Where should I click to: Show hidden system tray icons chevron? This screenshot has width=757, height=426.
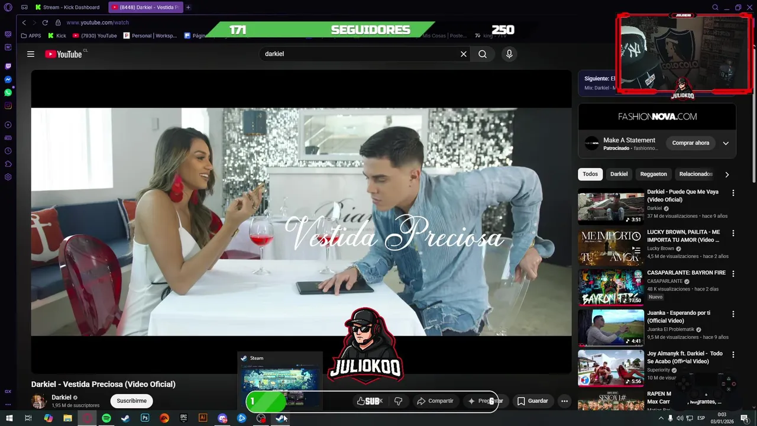[661, 418]
